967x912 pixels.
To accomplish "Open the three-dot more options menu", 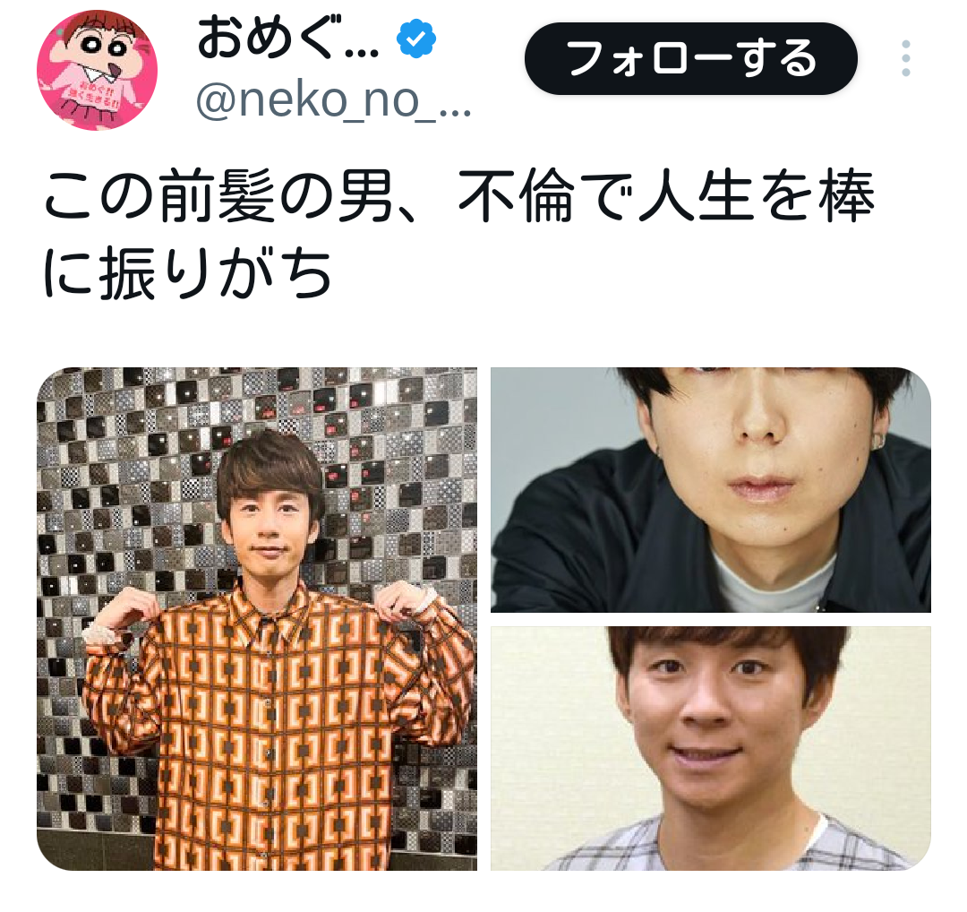I will (x=904, y=58).
